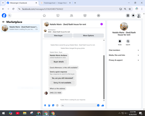The image size is (145, 116).
Task: Open the Video (Watch) icon
Action: (x=58, y=15)
